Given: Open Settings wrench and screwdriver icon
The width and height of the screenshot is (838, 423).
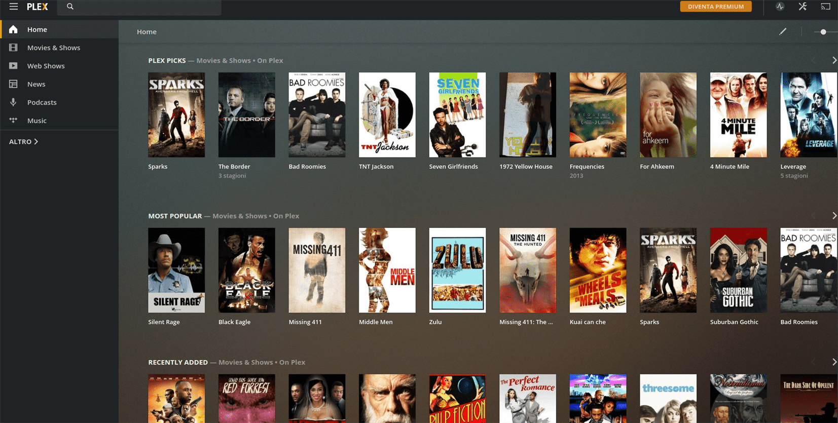Looking at the screenshot, I should 803,7.
